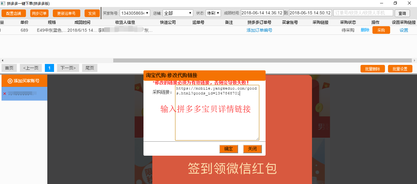Click the 批量删除 button

coord(373,69)
